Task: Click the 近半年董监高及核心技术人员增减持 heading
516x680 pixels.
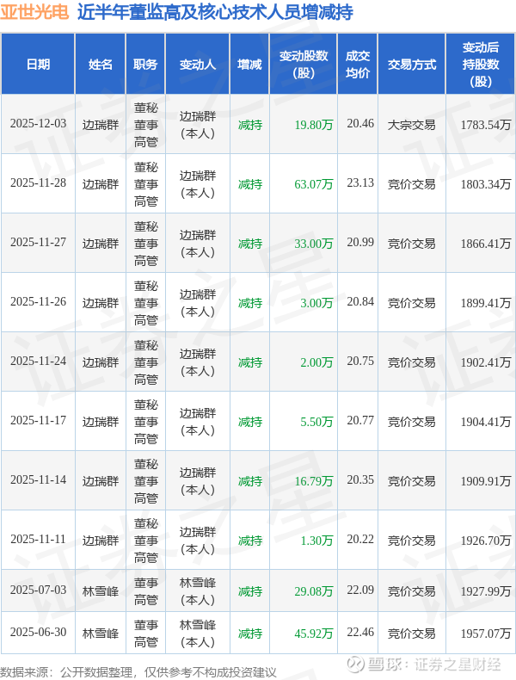Action: [x=203, y=13]
